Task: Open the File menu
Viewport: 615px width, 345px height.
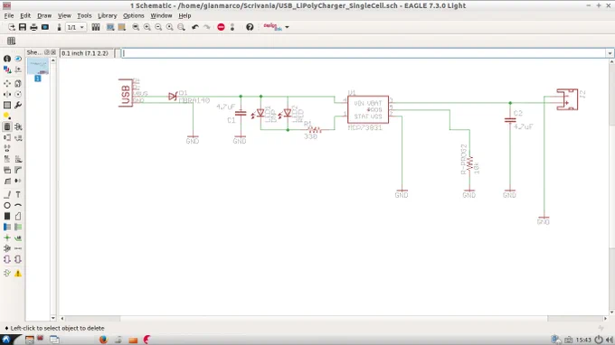Action: pos(9,15)
